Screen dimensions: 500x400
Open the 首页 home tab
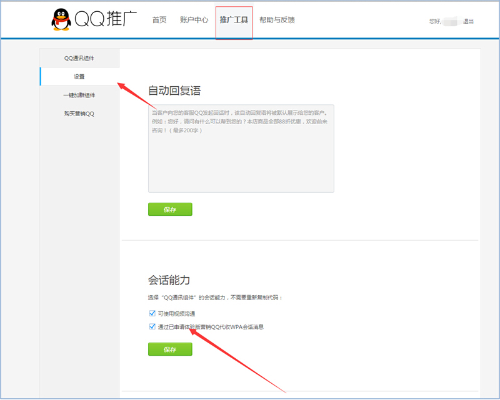(x=159, y=20)
